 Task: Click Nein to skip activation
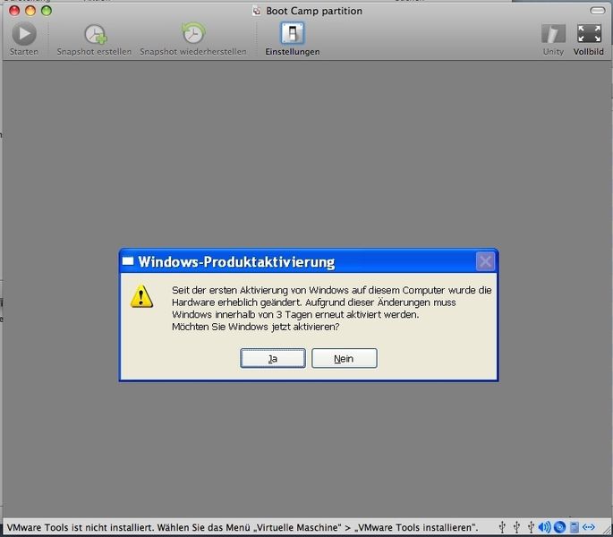pyautogui.click(x=344, y=358)
